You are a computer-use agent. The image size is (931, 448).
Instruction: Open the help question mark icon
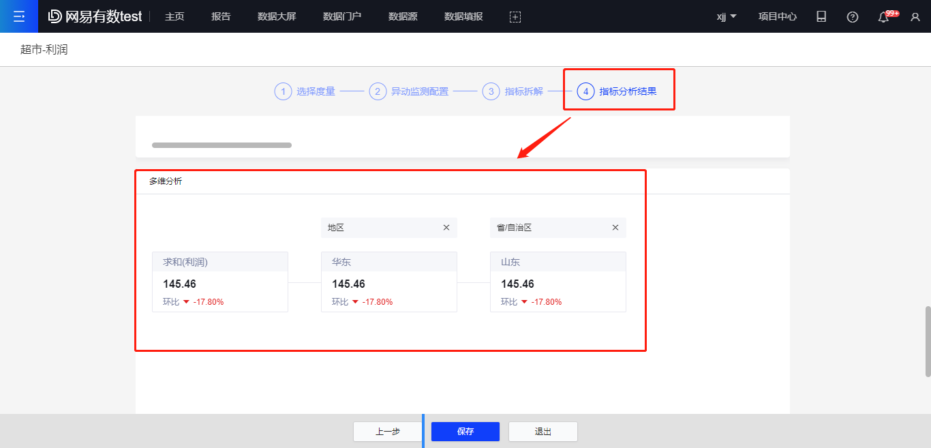(x=853, y=17)
